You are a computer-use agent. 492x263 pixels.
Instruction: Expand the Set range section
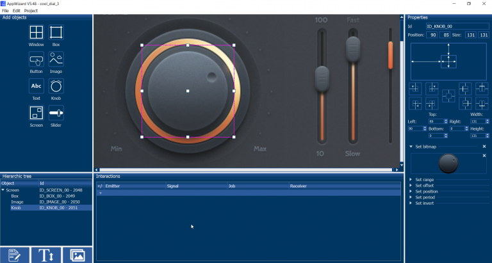coord(411,180)
